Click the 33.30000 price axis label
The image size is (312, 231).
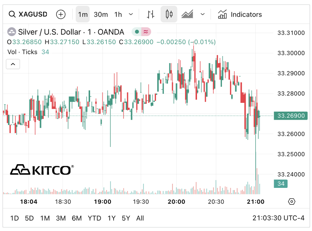coord(291,53)
